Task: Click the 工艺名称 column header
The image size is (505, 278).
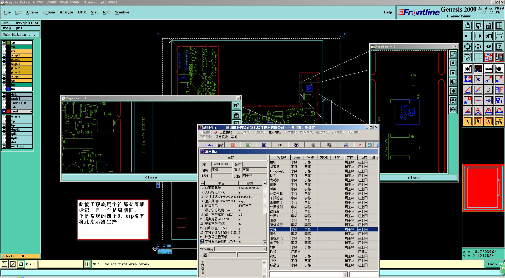Action: (280, 157)
